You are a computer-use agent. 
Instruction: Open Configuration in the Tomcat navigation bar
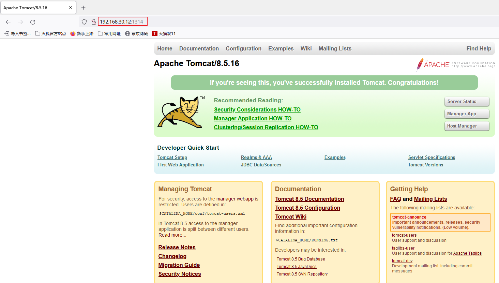(x=244, y=48)
